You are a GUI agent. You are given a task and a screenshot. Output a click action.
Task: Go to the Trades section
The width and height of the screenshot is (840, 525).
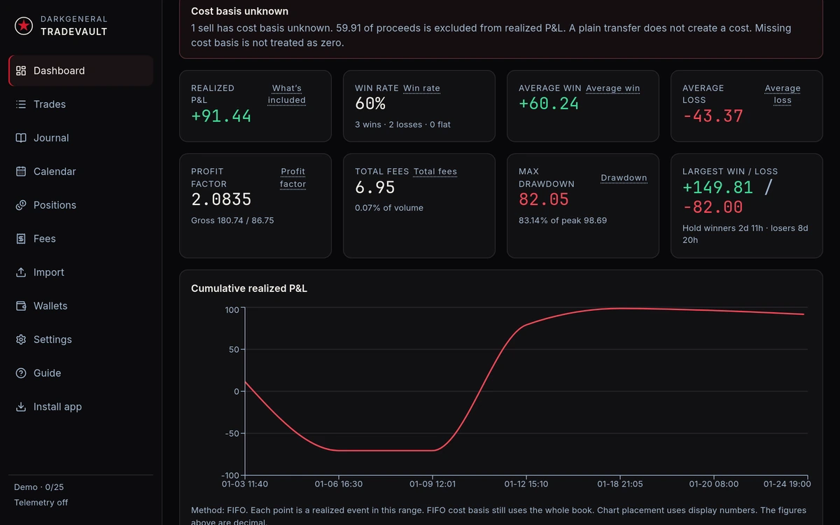[x=81, y=104]
